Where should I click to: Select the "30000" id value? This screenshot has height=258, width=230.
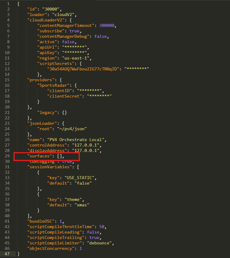coord(51,9)
